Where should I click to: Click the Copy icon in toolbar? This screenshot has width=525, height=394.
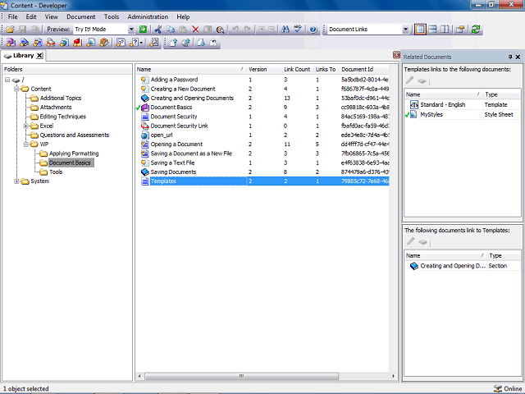(171, 30)
